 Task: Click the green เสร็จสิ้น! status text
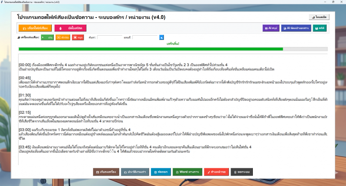pos(173,44)
